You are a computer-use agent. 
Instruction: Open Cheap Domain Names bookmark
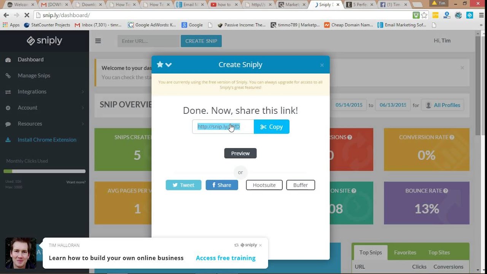(x=349, y=25)
